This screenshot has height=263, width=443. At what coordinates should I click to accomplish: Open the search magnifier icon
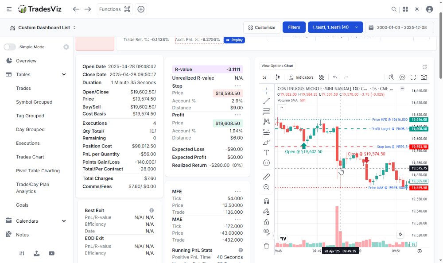pyautogui.click(x=393, y=9)
